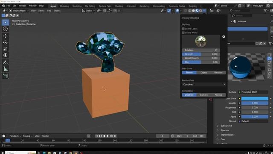Select the Transform tool
Screen dimensions: 273x154
6,55
